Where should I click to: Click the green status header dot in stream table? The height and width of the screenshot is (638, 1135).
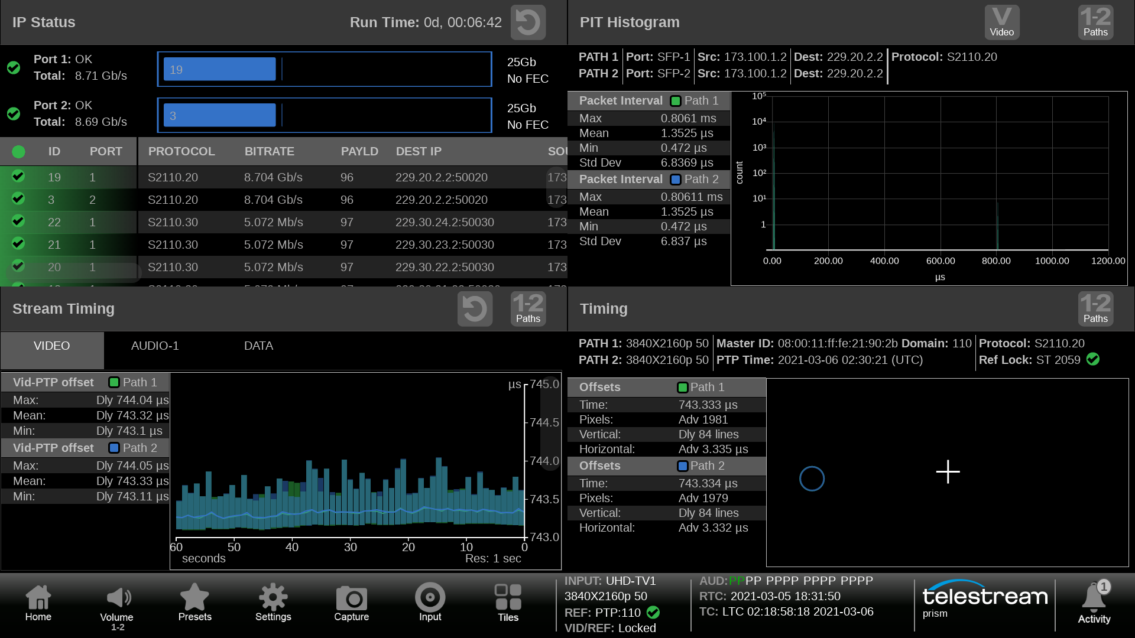[18, 152]
